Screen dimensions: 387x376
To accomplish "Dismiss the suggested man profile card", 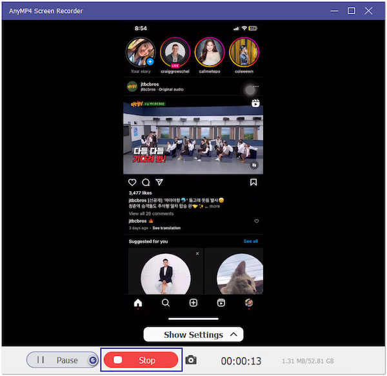I will pos(197,254).
